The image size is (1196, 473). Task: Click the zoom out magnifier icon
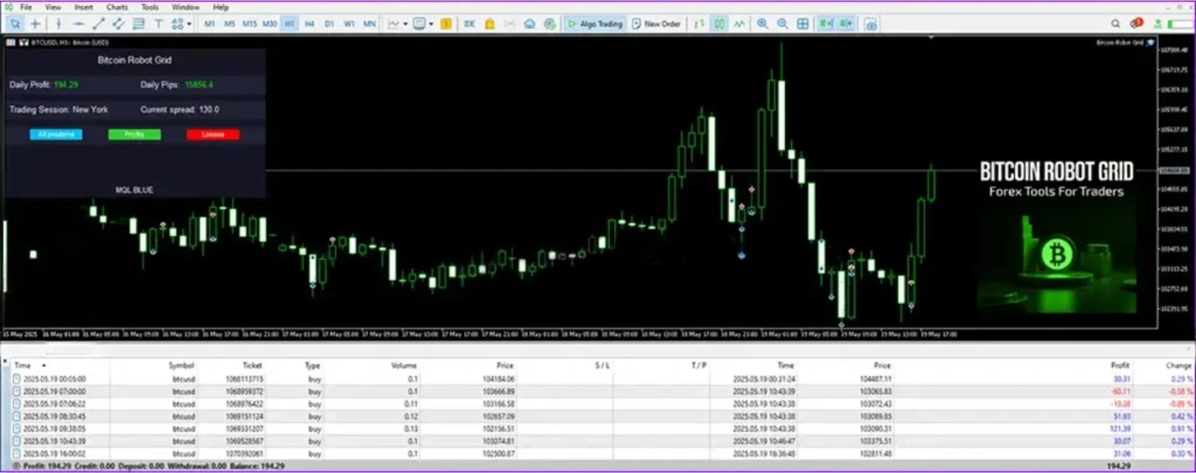pyautogui.click(x=782, y=24)
